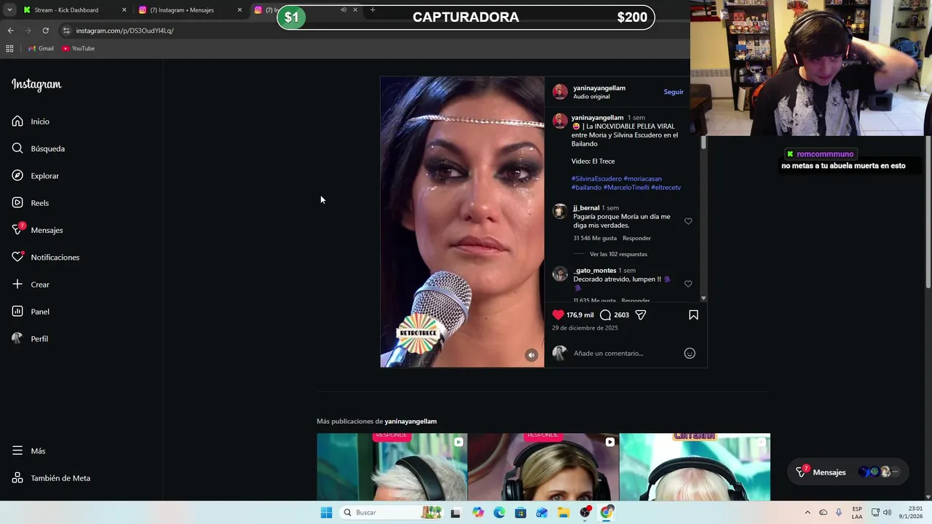The width and height of the screenshot is (932, 524).
Task: Open yaninayangellam profile from post header
Action: click(x=599, y=88)
